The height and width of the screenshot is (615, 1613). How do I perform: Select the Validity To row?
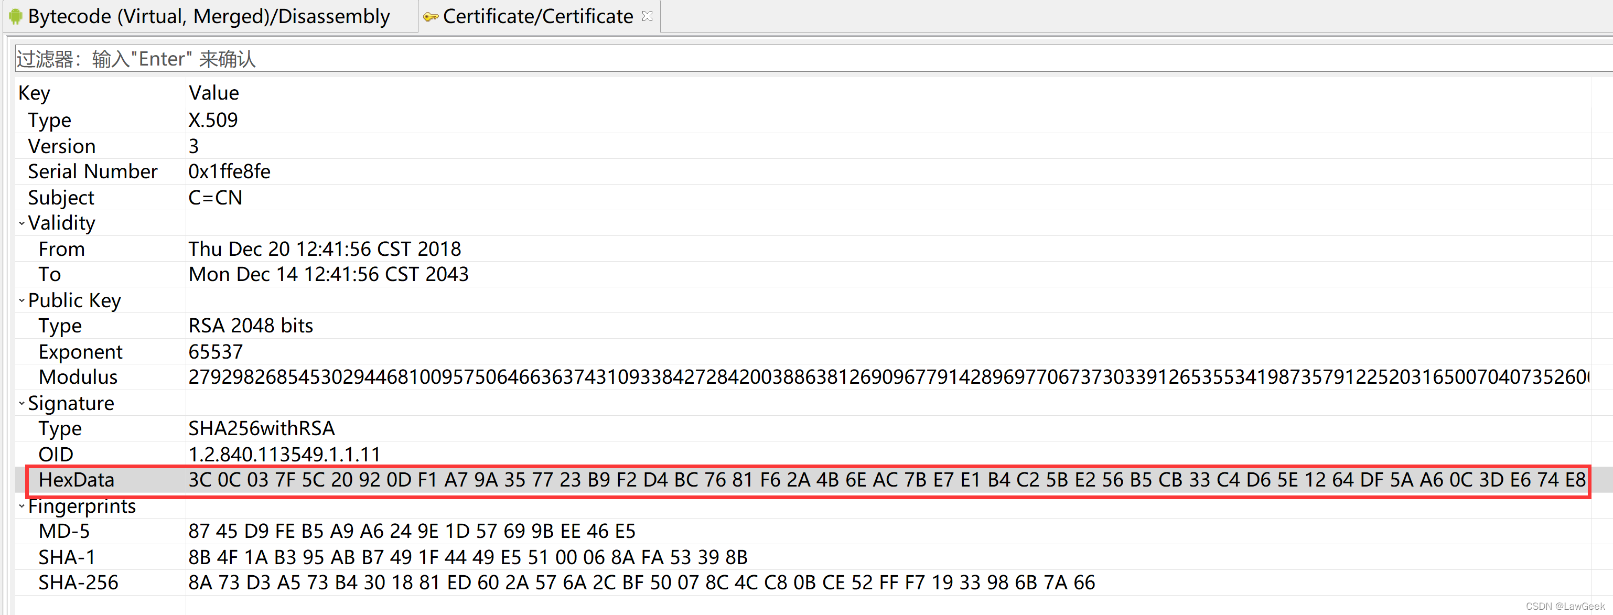point(803,274)
